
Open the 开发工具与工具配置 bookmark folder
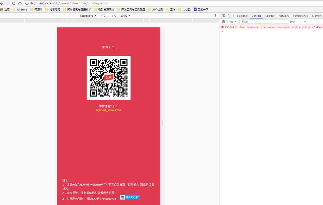click(x=131, y=10)
